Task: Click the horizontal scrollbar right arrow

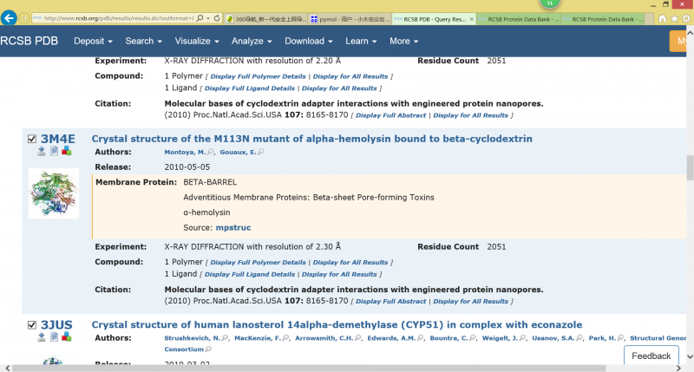Action: pyautogui.click(x=678, y=368)
